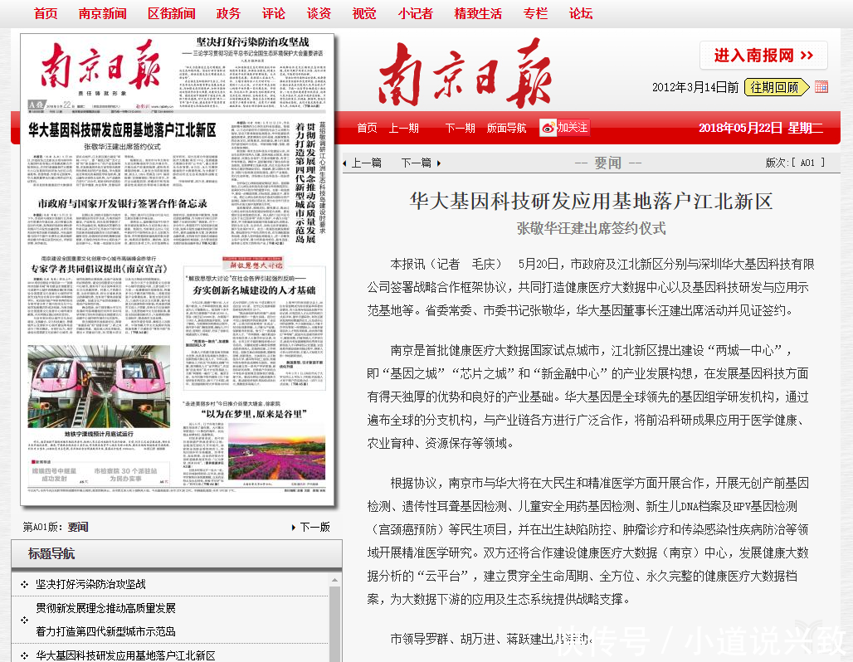Click the left arrow before 上一篇
This screenshot has height=662, width=853.
tap(345, 163)
